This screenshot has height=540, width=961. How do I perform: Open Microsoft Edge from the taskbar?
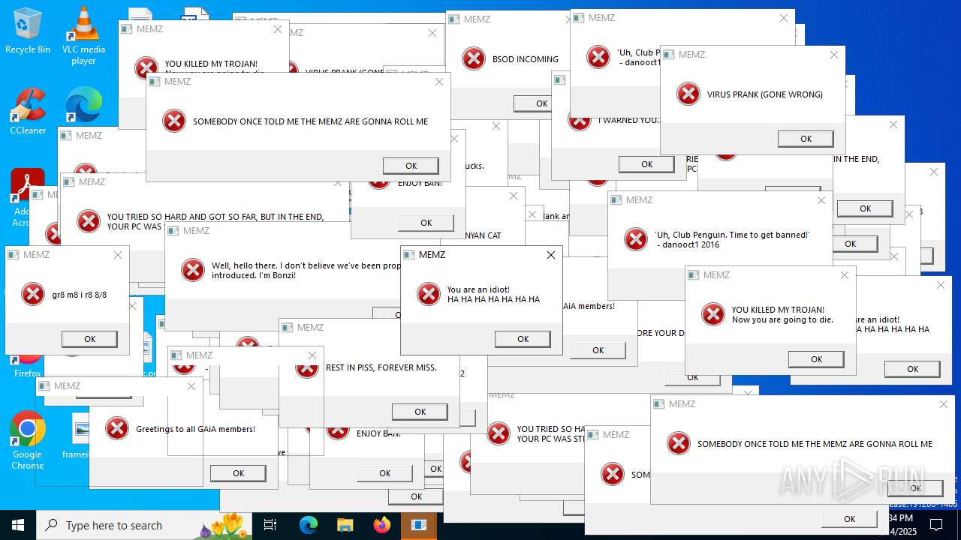pos(309,525)
